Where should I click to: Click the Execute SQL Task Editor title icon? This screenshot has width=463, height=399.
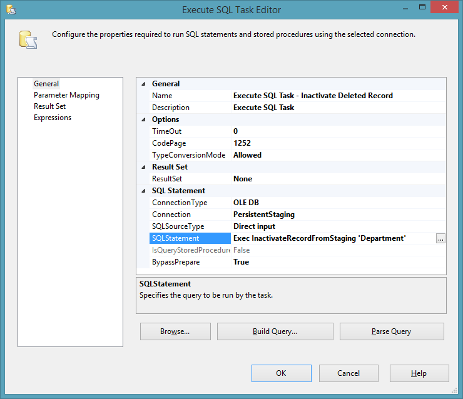click(x=11, y=10)
